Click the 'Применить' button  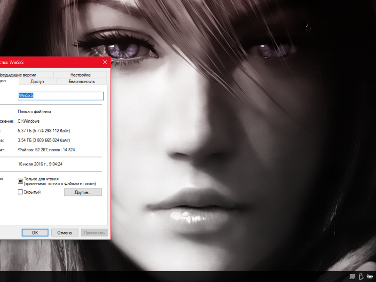point(94,233)
